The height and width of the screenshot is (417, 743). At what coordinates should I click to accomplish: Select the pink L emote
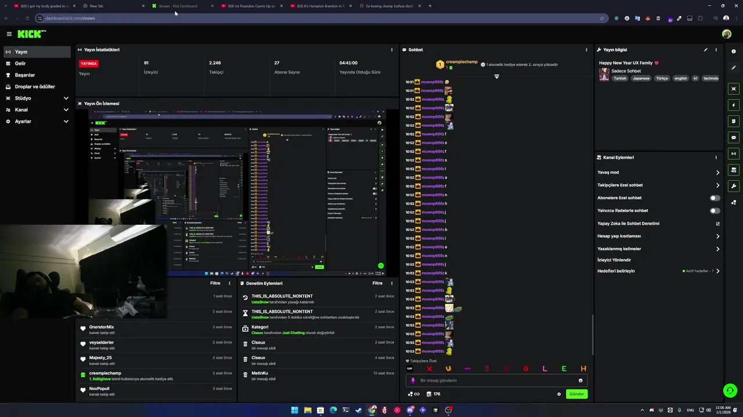(544, 369)
